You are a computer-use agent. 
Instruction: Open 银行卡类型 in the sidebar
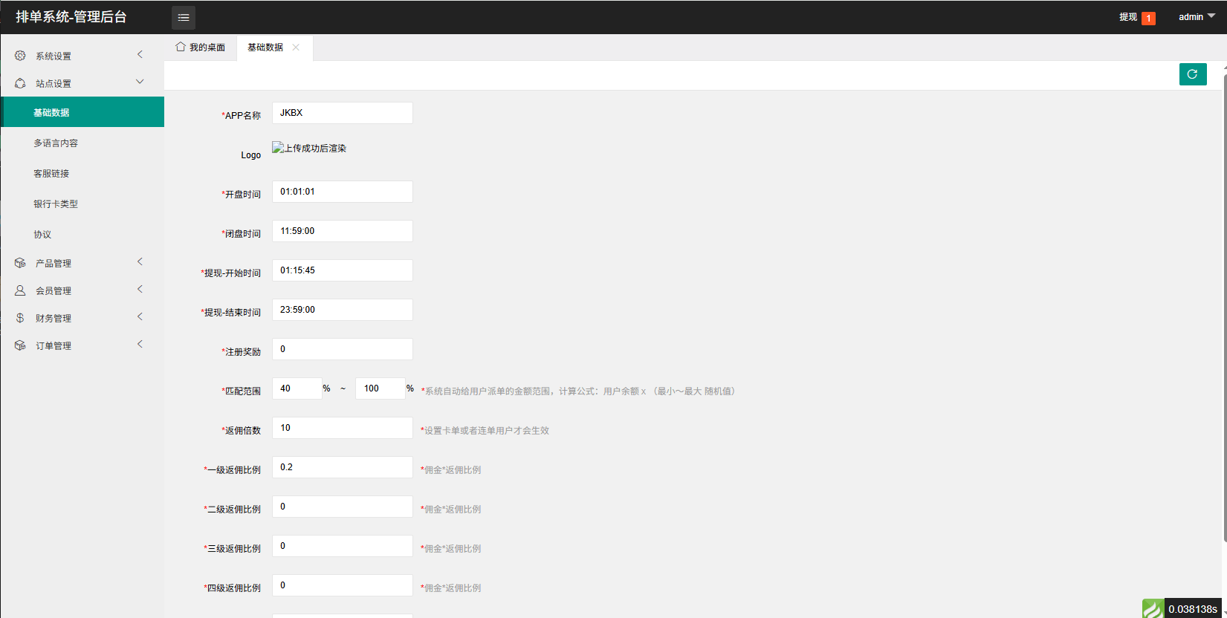point(56,204)
